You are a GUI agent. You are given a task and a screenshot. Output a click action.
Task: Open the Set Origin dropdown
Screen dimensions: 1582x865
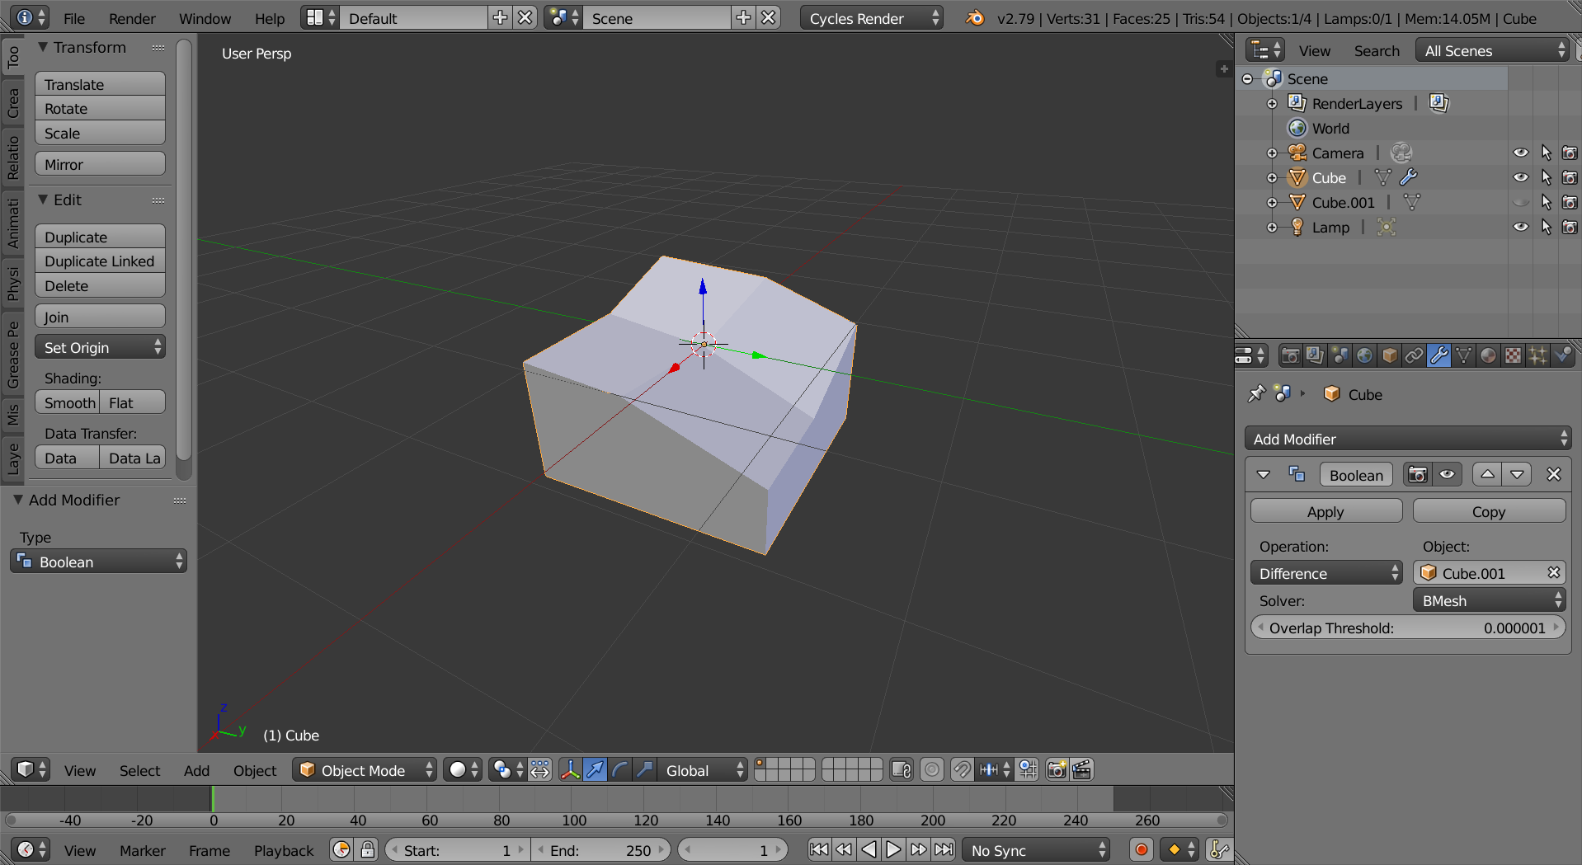click(100, 347)
